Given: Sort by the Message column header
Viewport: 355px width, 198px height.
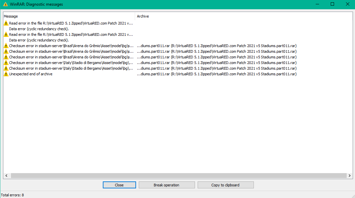Looking at the screenshot, I should tap(69, 16).
